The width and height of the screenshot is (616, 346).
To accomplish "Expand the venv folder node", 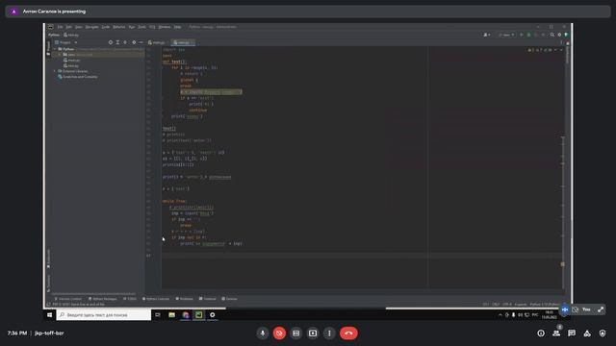I will point(60,55).
